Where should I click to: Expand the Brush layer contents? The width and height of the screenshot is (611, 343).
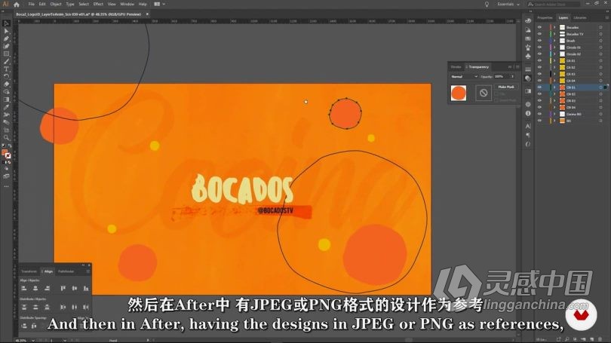pyautogui.click(x=554, y=41)
